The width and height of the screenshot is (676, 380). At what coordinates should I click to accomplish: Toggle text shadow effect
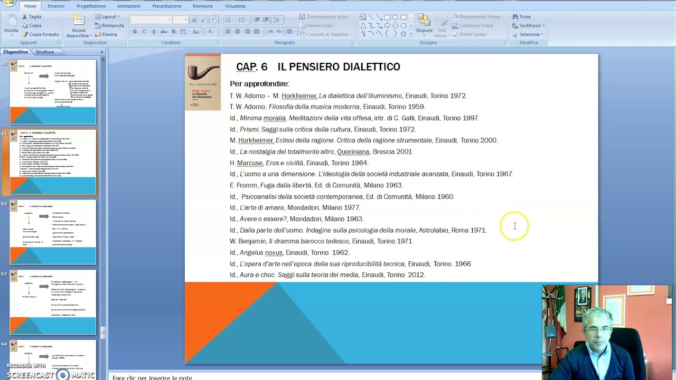[x=173, y=32]
